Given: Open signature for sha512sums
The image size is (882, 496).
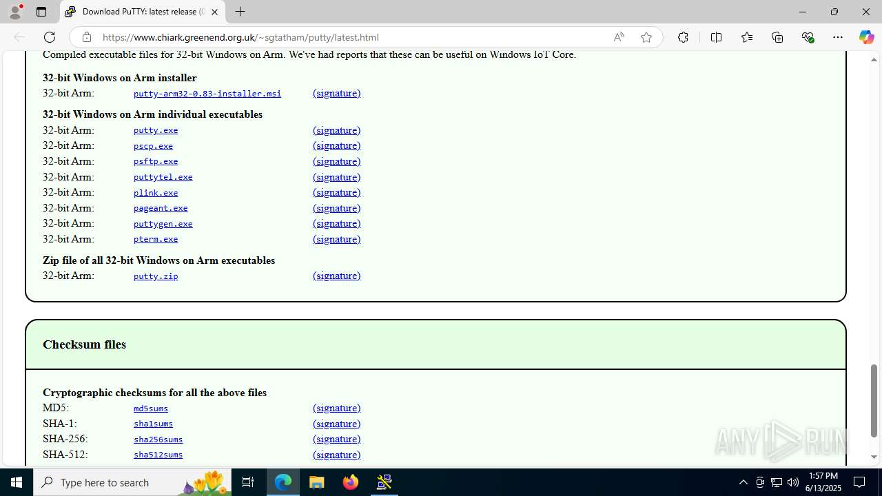Looking at the screenshot, I should (x=336, y=455).
